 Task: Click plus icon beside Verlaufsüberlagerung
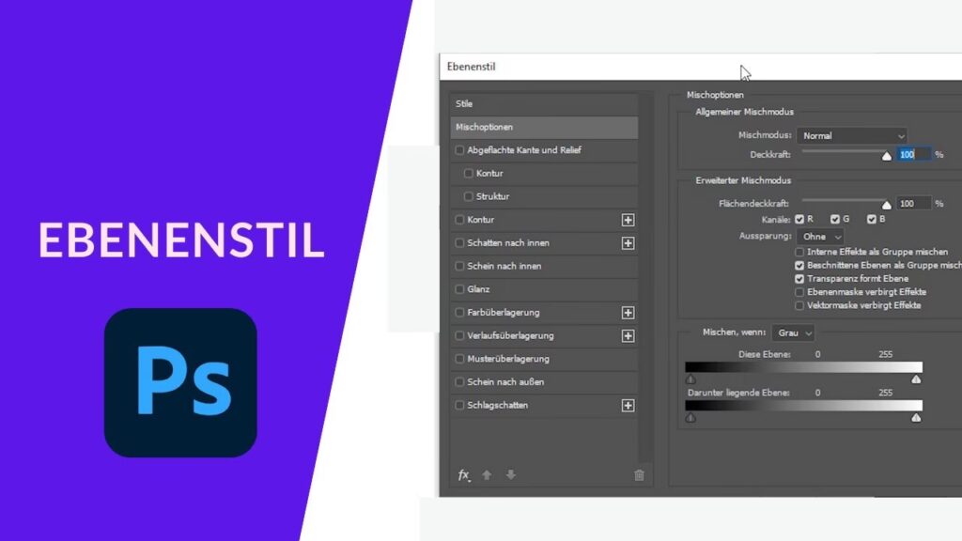[x=628, y=336]
